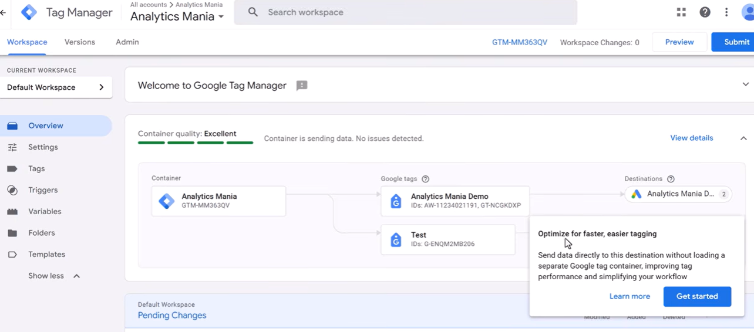This screenshot has height=332, width=754.
Task: Switch to the Admin tab
Action: tap(127, 42)
